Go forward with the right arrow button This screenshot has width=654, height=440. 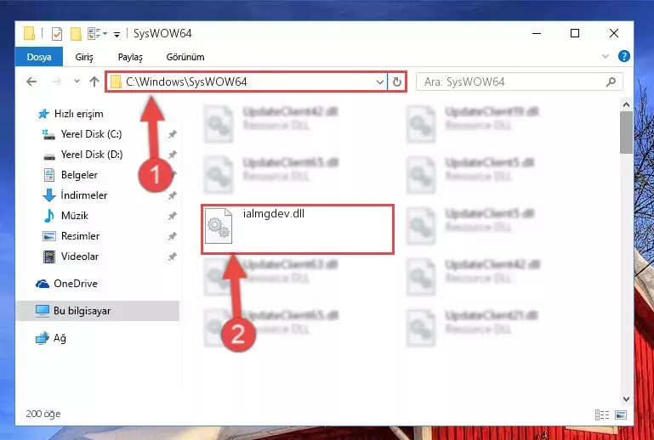(56, 82)
